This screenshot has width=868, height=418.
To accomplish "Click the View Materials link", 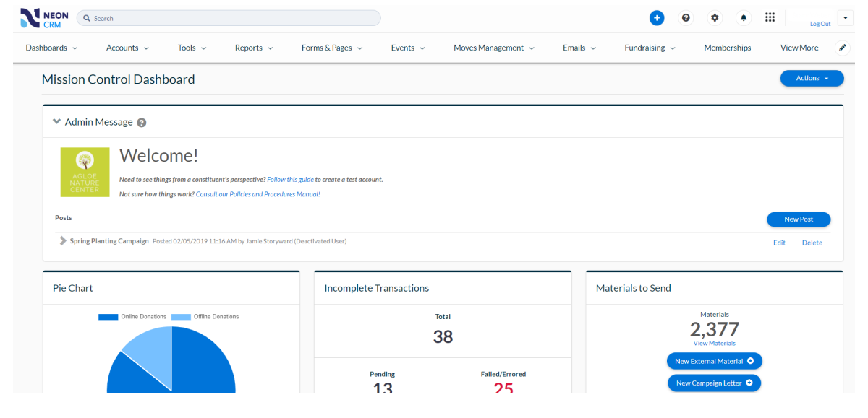I will [x=715, y=343].
